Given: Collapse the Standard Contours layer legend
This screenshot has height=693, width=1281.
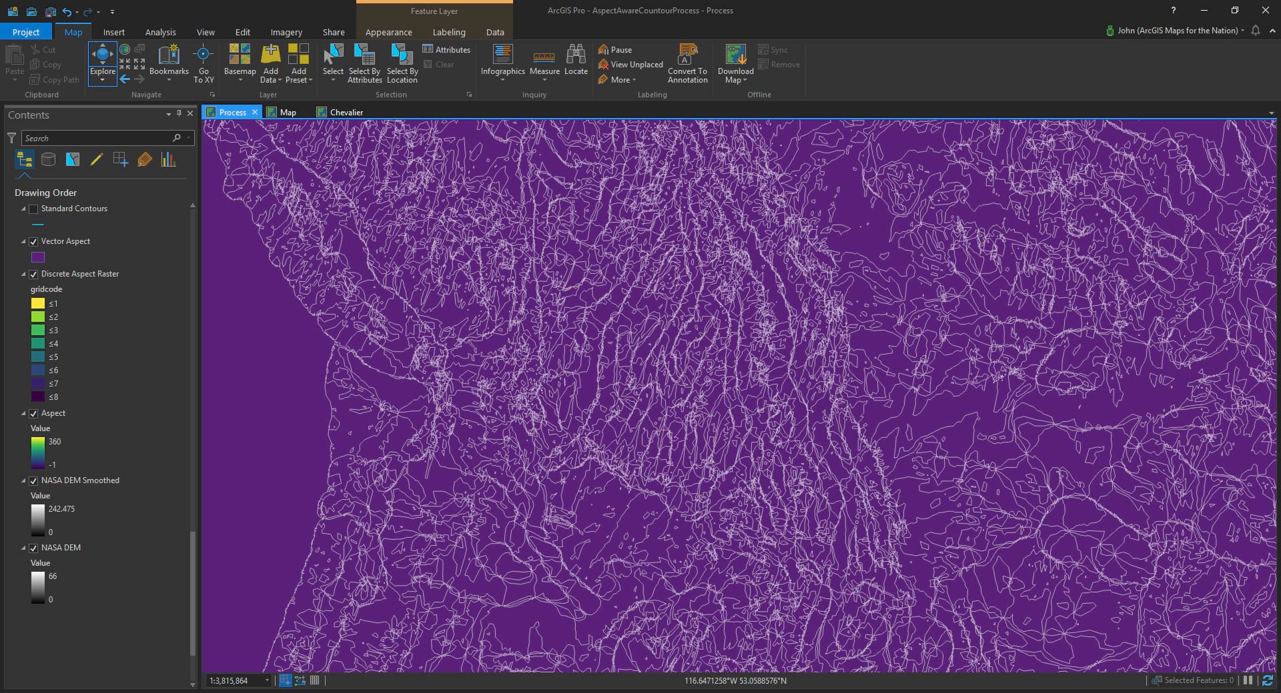Looking at the screenshot, I should coord(23,209).
